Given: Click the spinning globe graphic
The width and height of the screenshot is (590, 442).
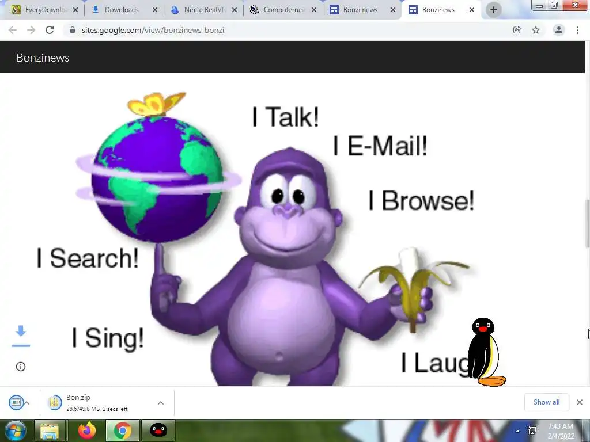Looking at the screenshot, I should (157, 178).
